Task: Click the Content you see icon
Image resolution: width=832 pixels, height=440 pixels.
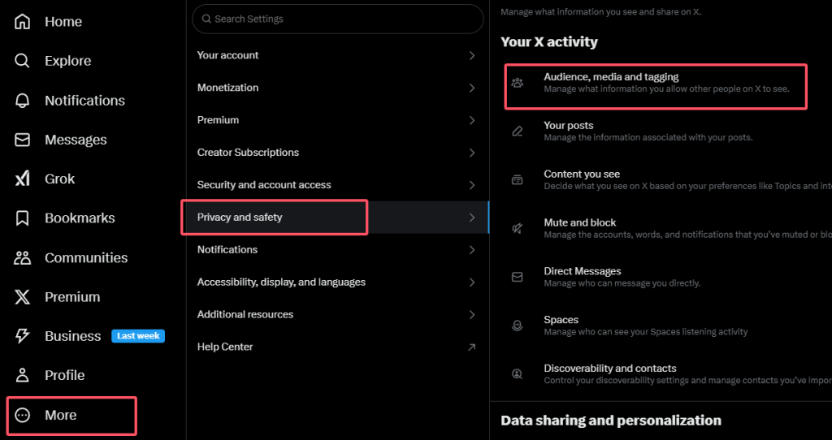Action: pyautogui.click(x=518, y=180)
